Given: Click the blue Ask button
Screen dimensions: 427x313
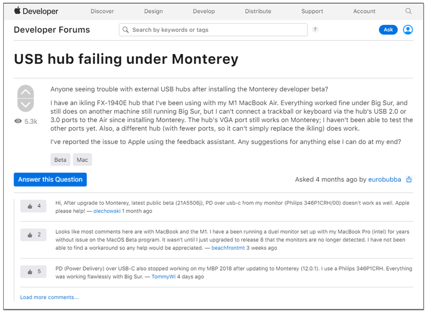Looking at the screenshot, I should click(x=388, y=30).
